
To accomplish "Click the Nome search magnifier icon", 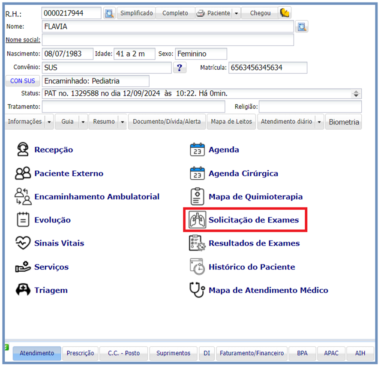I will pos(302,27).
